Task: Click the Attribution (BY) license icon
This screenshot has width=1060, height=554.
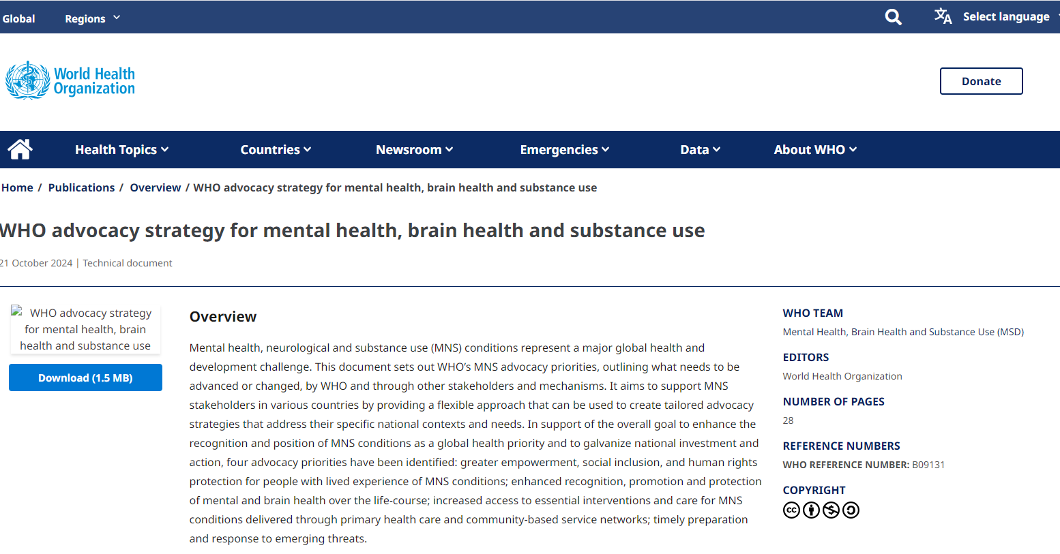Action: pos(811,510)
